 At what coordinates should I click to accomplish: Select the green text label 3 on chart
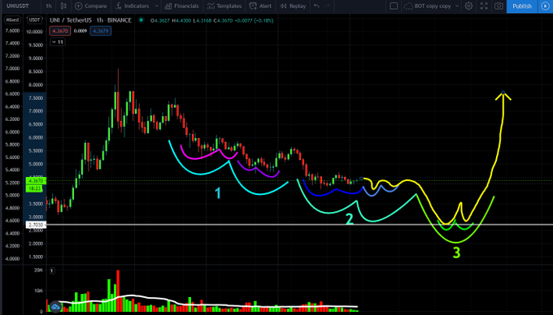coord(456,252)
